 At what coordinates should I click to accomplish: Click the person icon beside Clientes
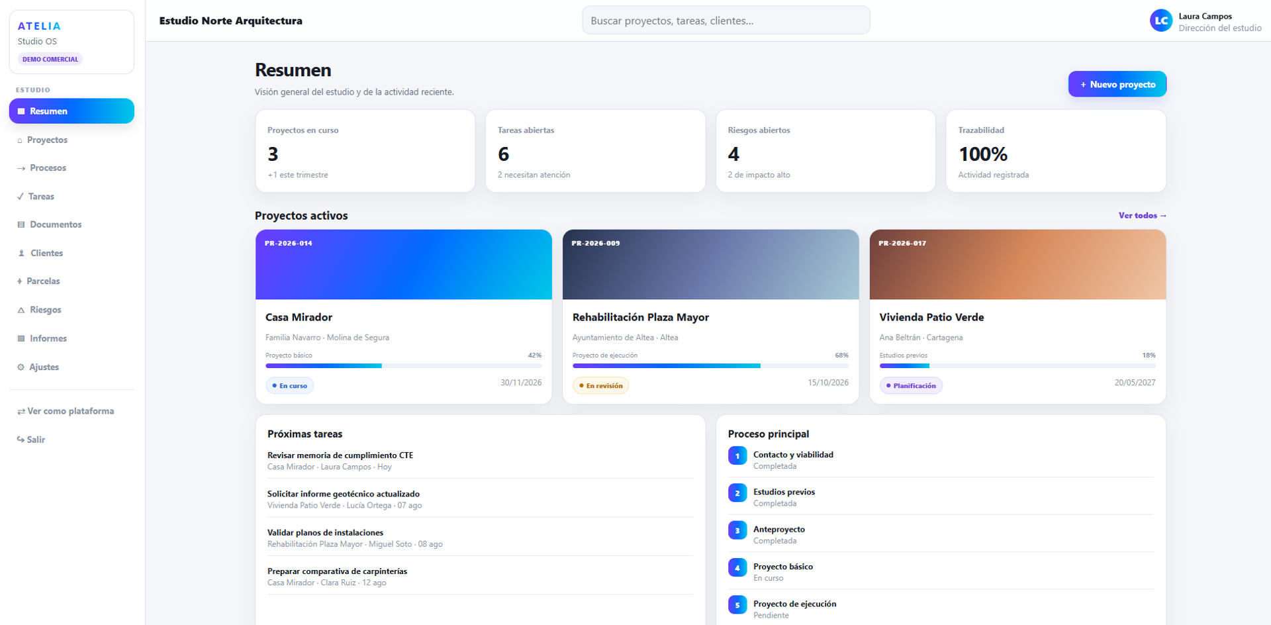click(21, 254)
